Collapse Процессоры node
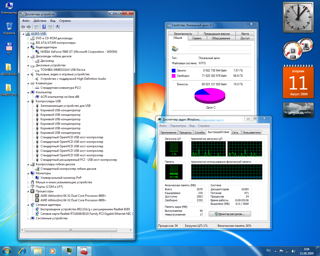The image size is (320, 256). coord(28,191)
